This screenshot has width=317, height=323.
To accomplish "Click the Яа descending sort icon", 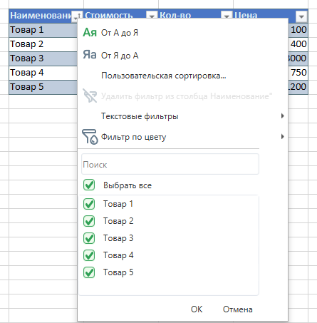I will point(90,55).
